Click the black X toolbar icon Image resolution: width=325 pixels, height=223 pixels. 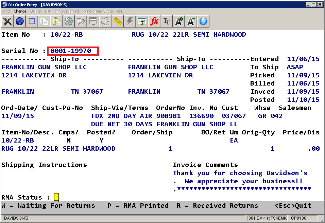[7, 21]
